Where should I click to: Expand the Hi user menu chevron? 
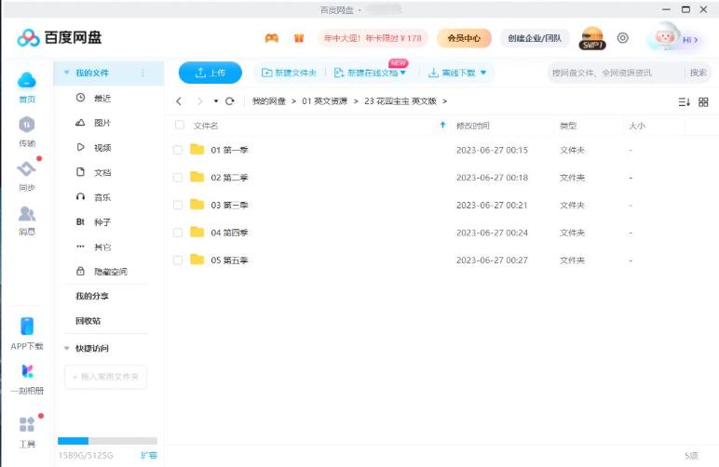(696, 40)
